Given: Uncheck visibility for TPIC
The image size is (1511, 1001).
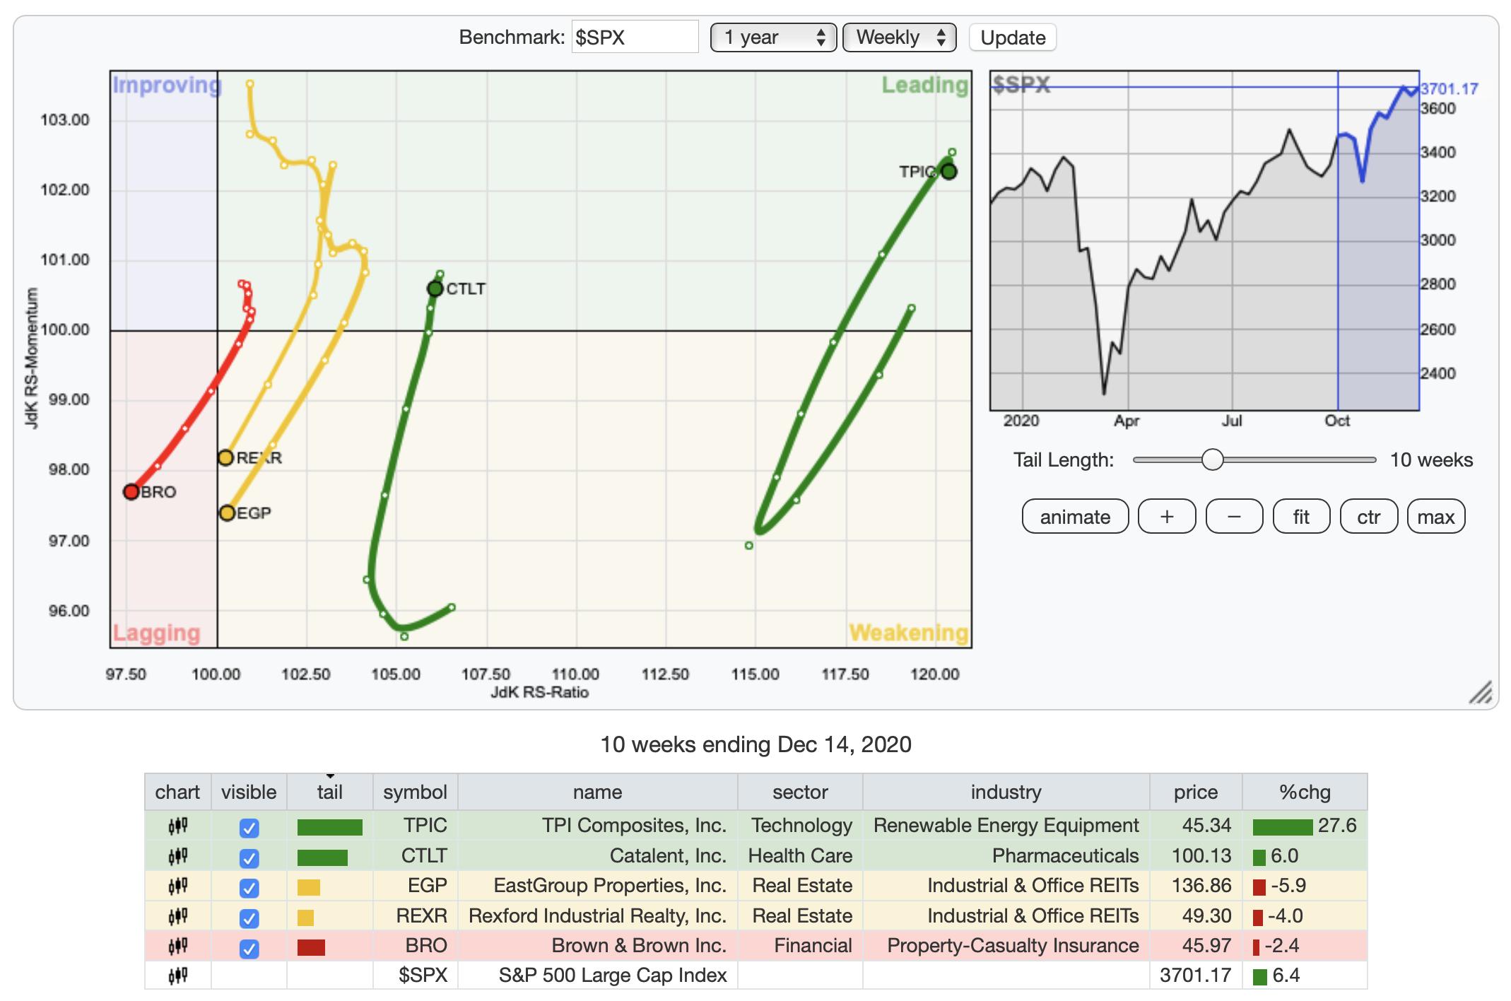Looking at the screenshot, I should pyautogui.click(x=249, y=828).
